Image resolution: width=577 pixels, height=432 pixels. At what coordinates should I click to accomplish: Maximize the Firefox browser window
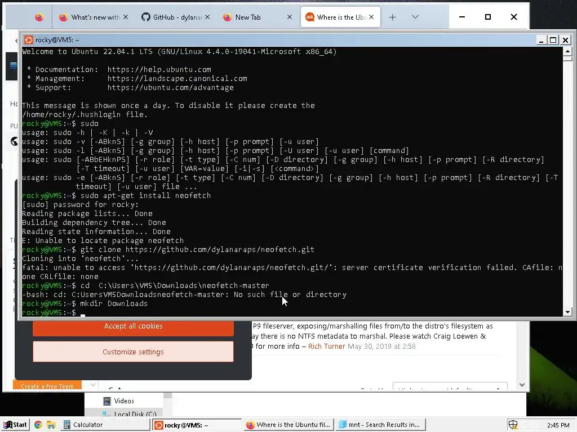[488, 17]
